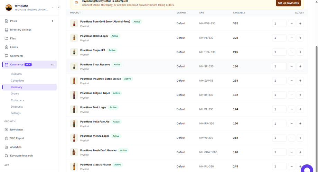The width and height of the screenshot is (318, 172).
Task: Click the SKU column header
Action: pos(202,12)
